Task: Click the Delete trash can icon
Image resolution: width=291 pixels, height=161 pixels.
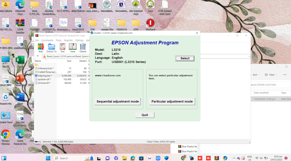Action: [83, 48]
